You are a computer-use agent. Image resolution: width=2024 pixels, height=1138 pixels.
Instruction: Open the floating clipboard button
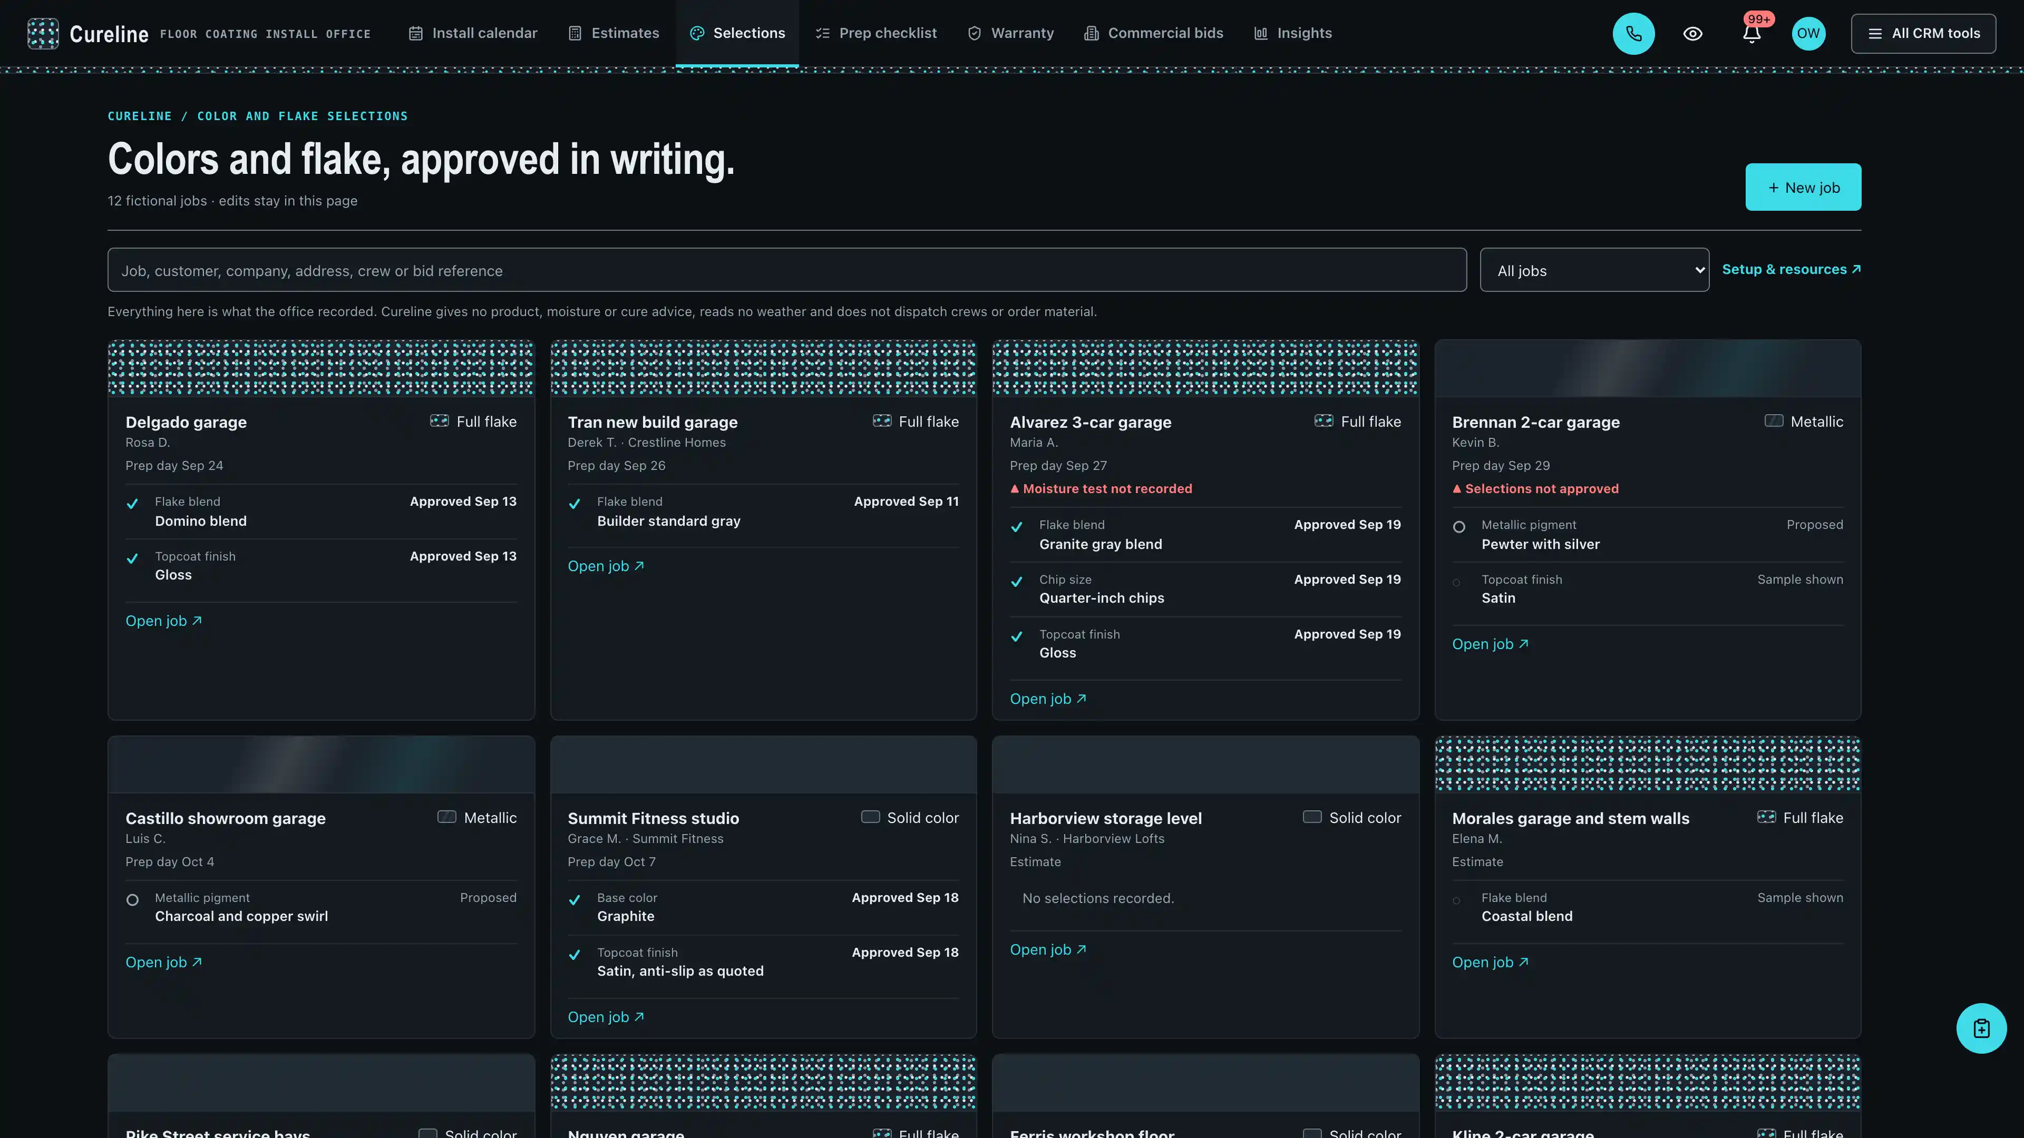click(1981, 1028)
